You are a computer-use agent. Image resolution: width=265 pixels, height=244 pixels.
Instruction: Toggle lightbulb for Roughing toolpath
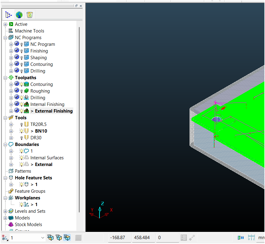tap(22, 91)
